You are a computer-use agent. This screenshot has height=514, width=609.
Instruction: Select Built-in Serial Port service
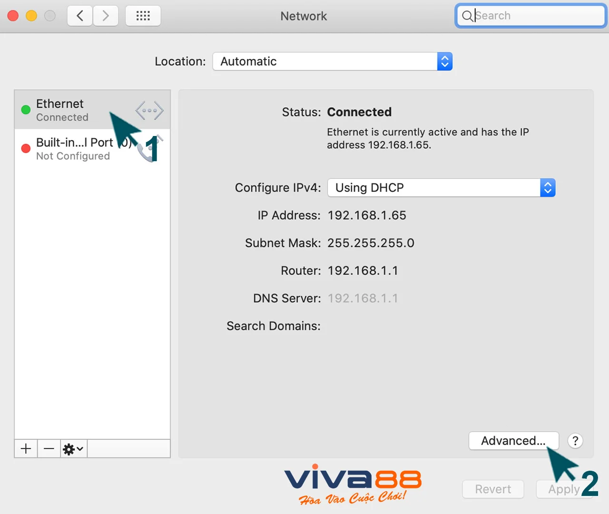click(74, 149)
